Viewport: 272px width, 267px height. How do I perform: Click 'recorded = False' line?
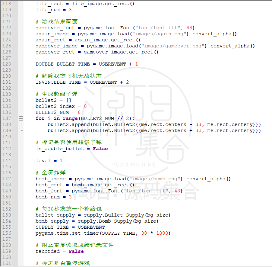[60, 251]
